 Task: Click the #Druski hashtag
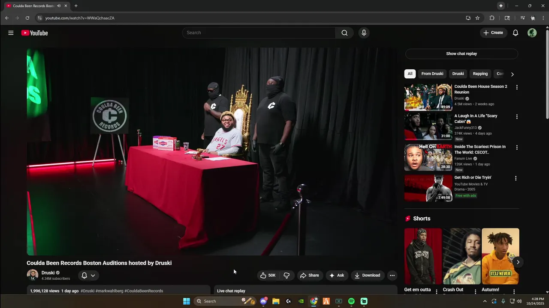87,291
